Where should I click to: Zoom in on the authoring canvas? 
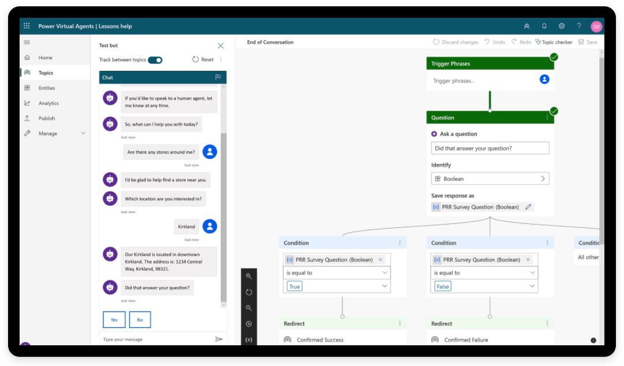click(x=249, y=276)
